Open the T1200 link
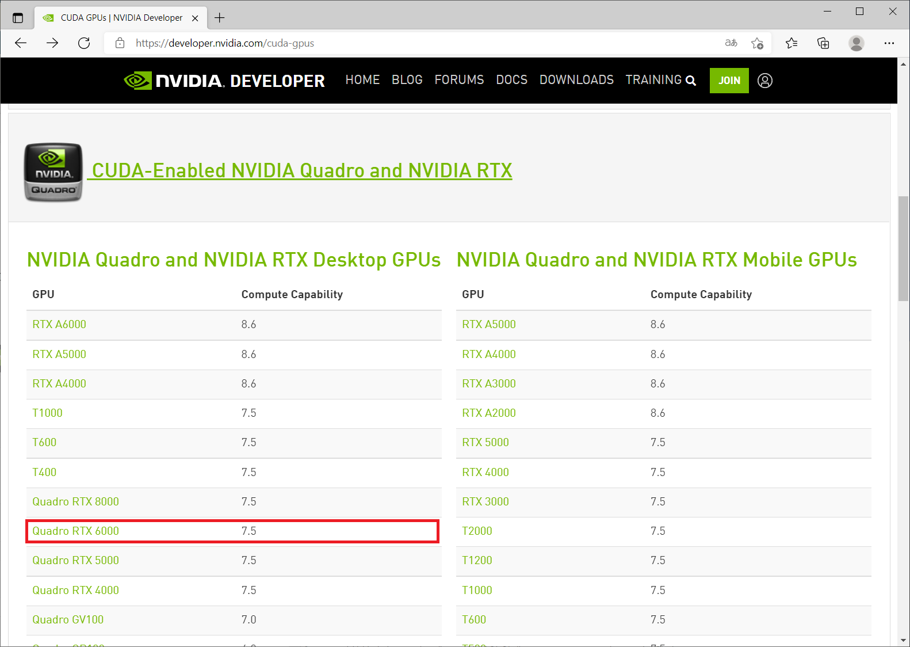The width and height of the screenshot is (910, 647). coord(477,560)
